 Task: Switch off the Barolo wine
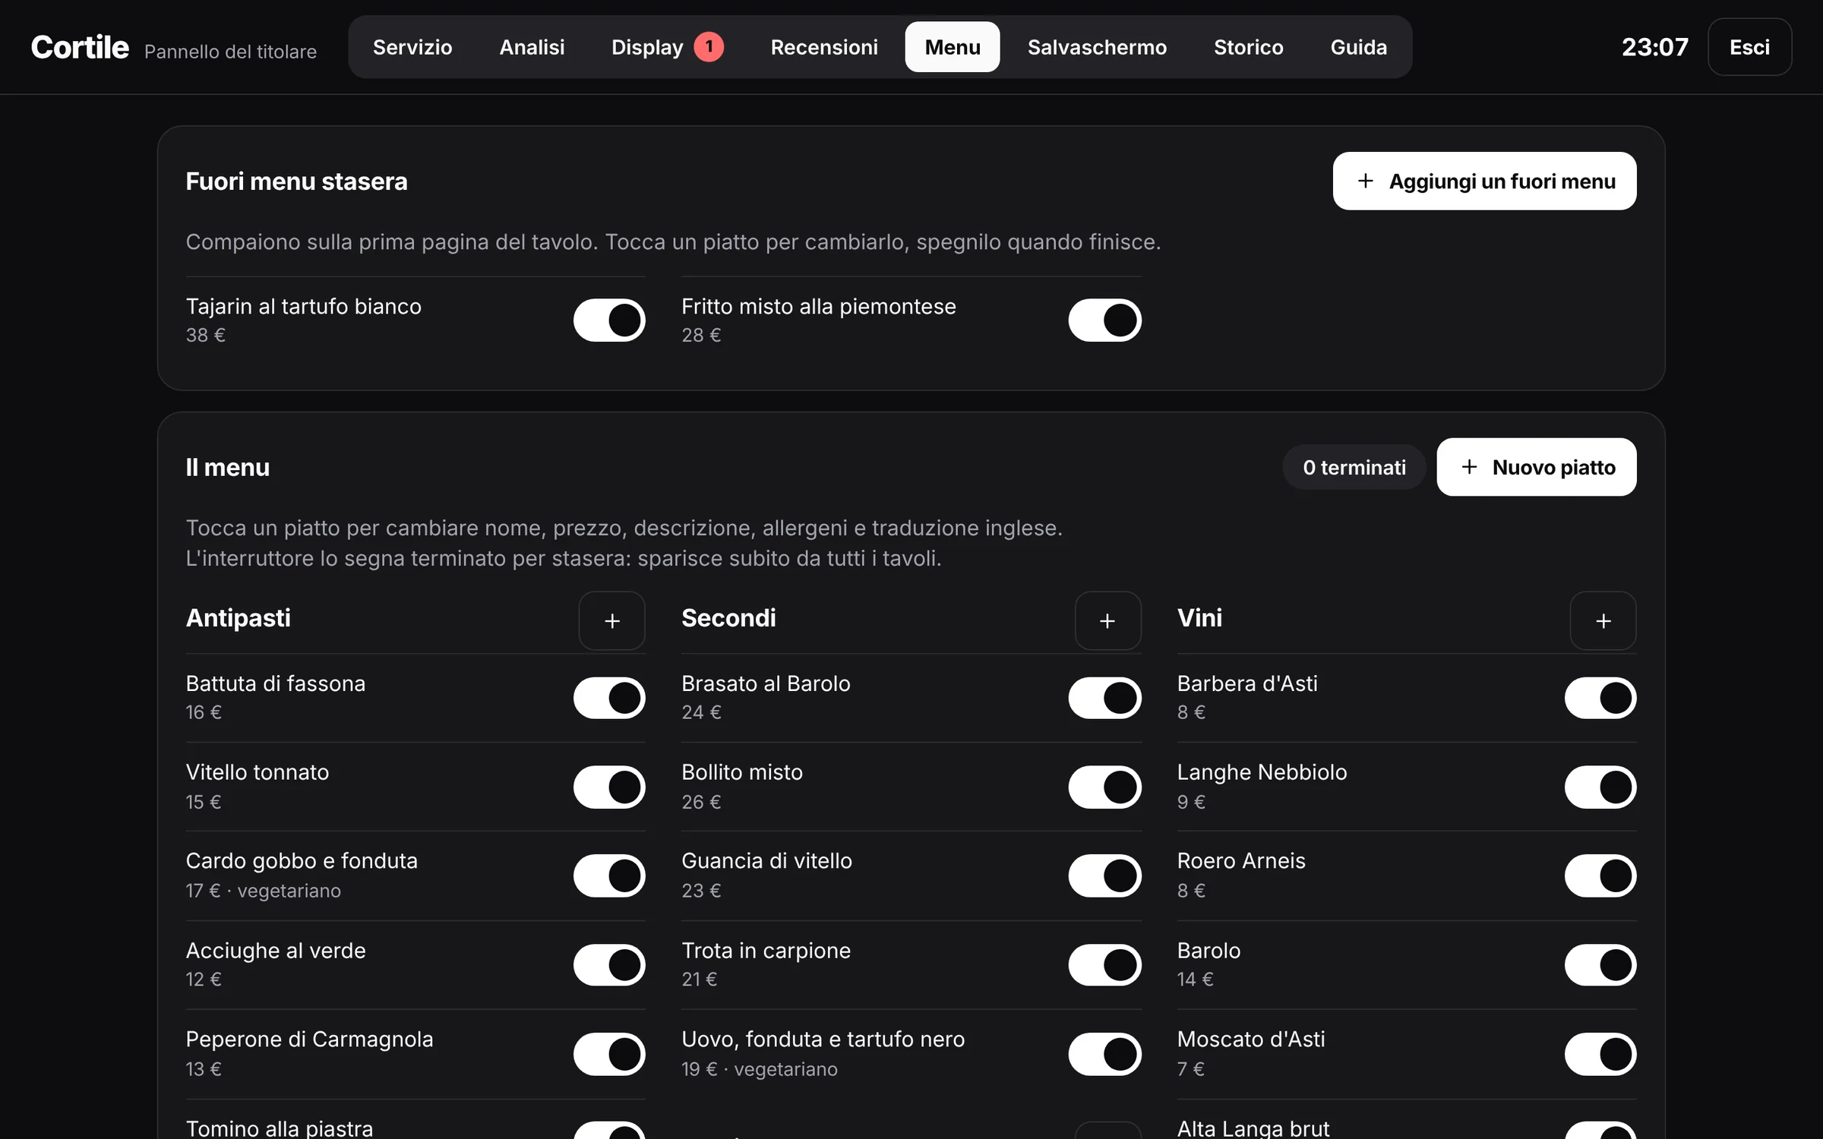(x=1600, y=964)
